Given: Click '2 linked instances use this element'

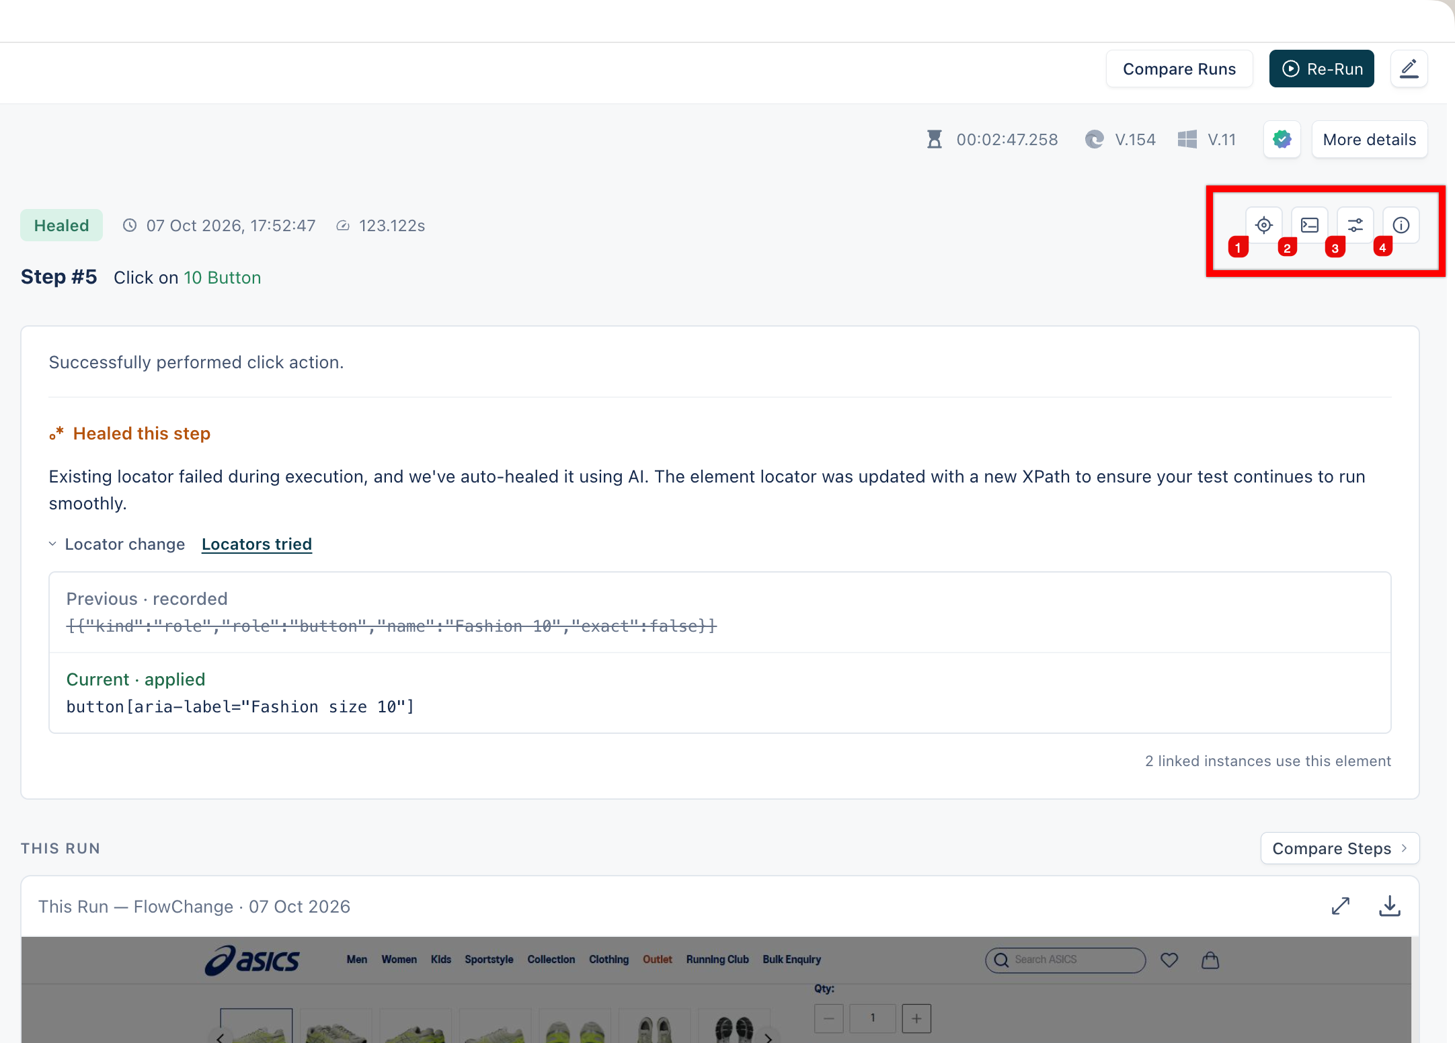Looking at the screenshot, I should coord(1268,761).
